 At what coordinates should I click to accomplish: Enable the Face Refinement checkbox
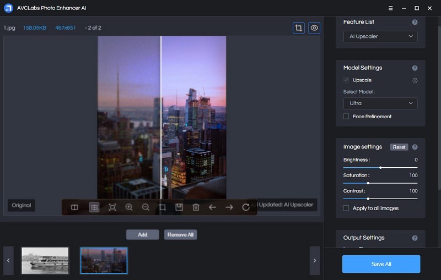(x=346, y=117)
